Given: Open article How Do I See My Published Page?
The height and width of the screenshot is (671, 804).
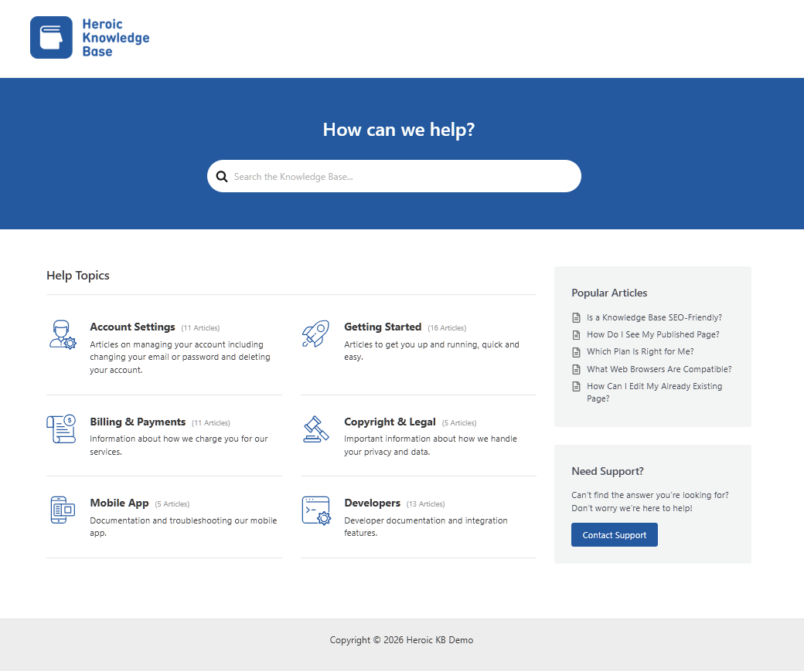Looking at the screenshot, I should 652,334.
